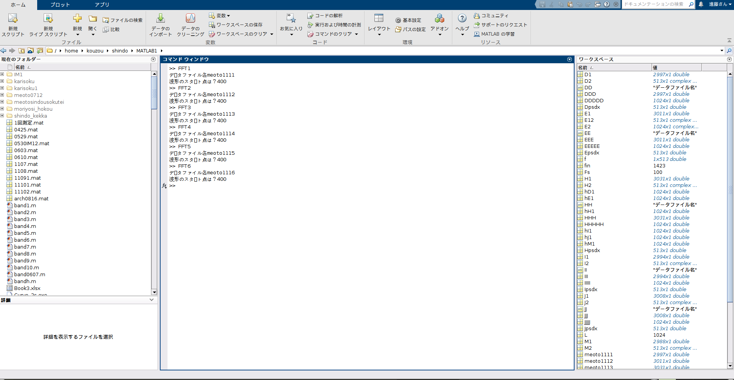Open the address bar history dropdown arrow
The width and height of the screenshot is (734, 380).
722,51
